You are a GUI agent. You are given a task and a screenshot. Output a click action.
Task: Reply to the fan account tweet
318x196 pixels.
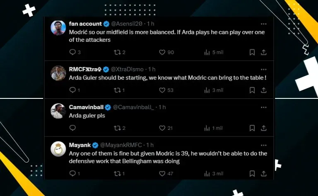click(x=72, y=53)
